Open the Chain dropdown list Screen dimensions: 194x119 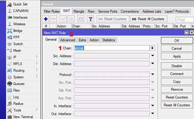pyautogui.click(x=152, y=48)
